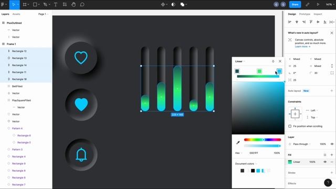Viewport: 336px width, 189px height.
Task: Align selection top
Action: pyautogui.click(x=311, y=22)
